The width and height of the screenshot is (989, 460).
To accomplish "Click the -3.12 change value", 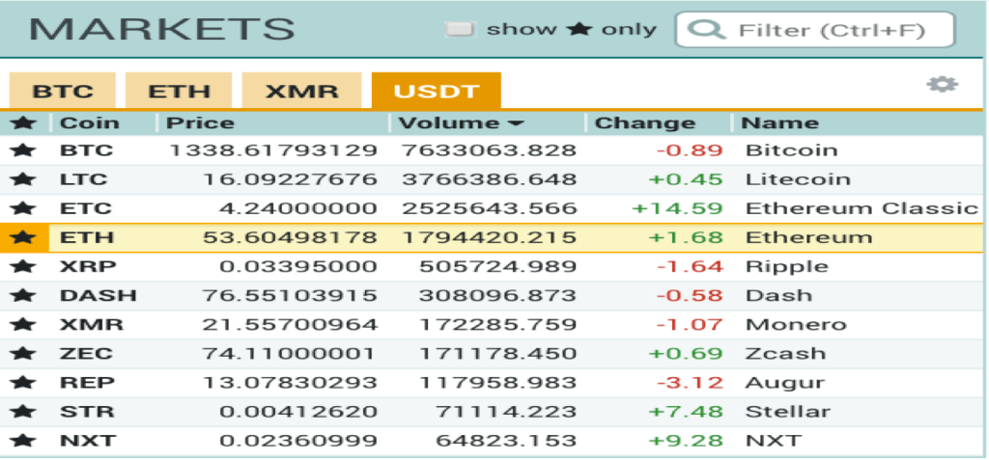I will coord(690,382).
